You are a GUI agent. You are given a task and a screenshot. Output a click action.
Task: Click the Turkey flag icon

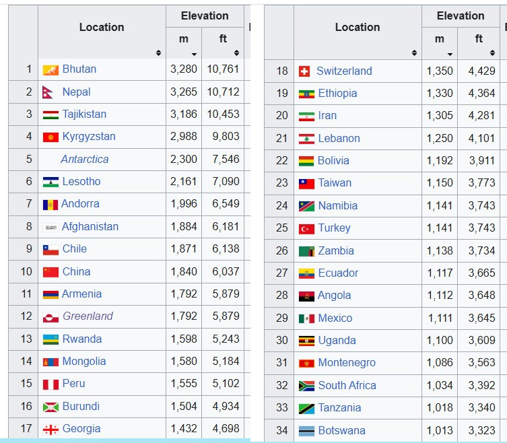tap(306, 228)
